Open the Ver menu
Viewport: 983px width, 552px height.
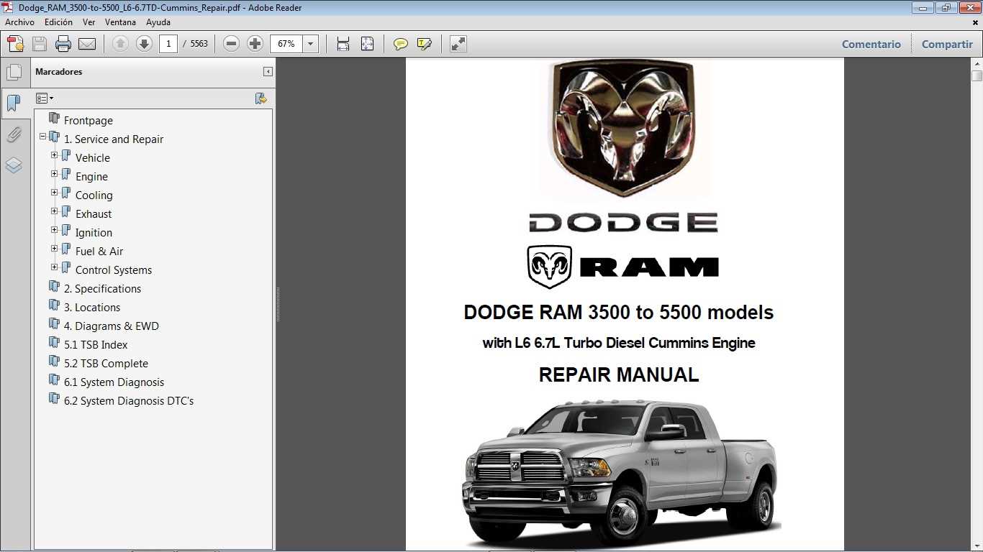(x=89, y=22)
